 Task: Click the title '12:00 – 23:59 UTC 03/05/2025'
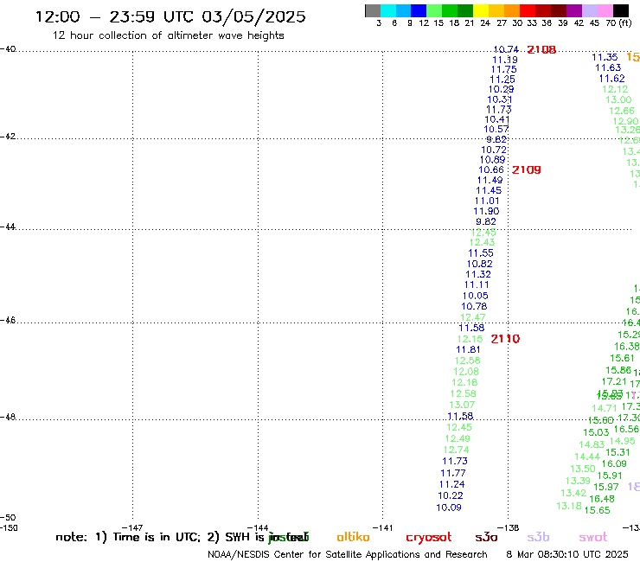click(170, 16)
